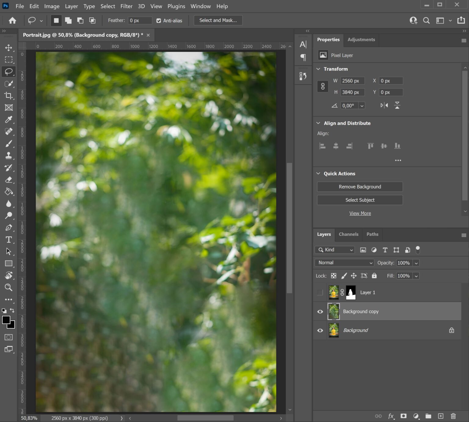469x422 pixels.
Task: Hide the Background copy layer
Action: click(320, 311)
